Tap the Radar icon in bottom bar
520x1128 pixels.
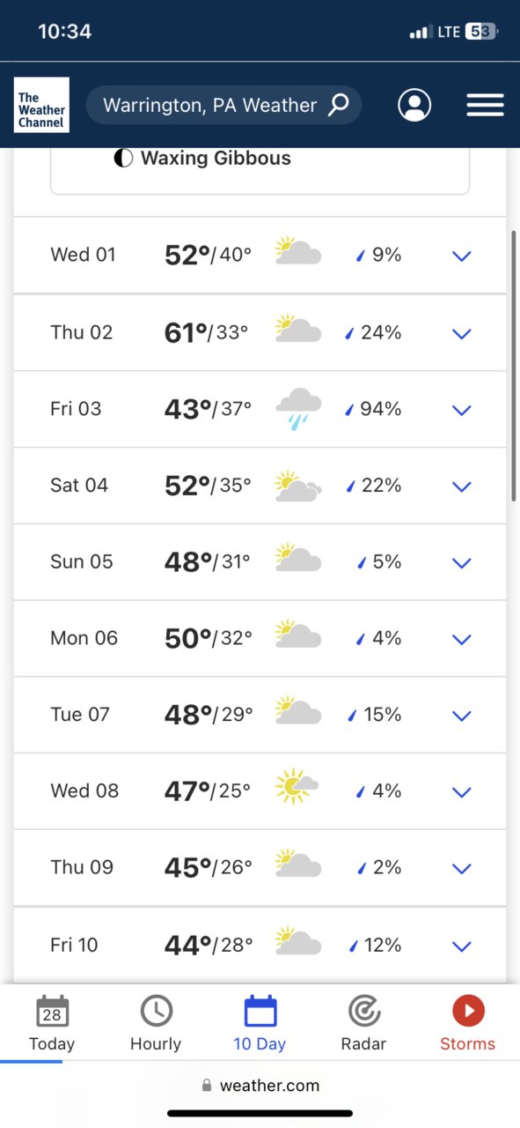pyautogui.click(x=364, y=1011)
